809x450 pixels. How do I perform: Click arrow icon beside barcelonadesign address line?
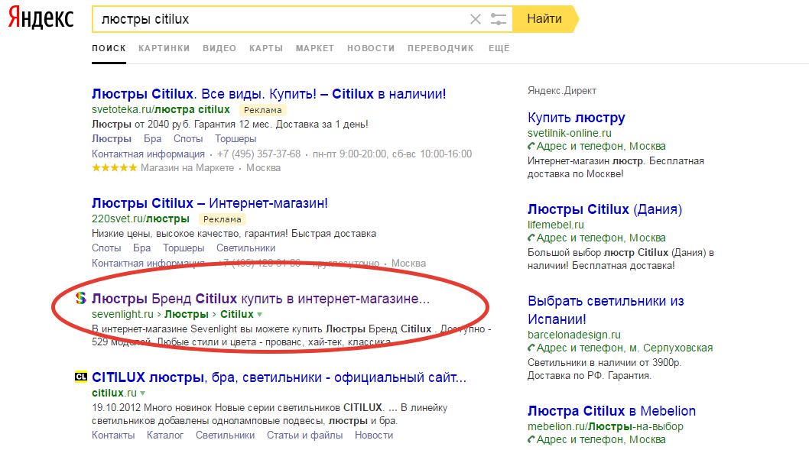pyautogui.click(x=531, y=348)
